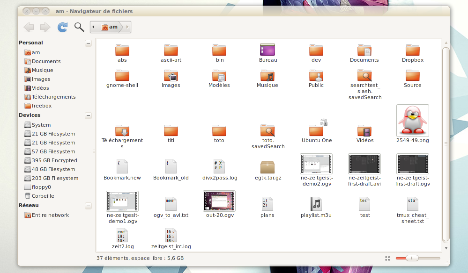The width and height of the screenshot is (468, 273).
Task: Adjust the zoom slider at bottom right
Action: pyautogui.click(x=412, y=258)
